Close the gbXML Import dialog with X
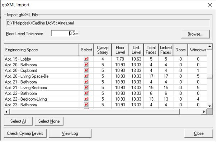217x142 pixels. point(210,5)
